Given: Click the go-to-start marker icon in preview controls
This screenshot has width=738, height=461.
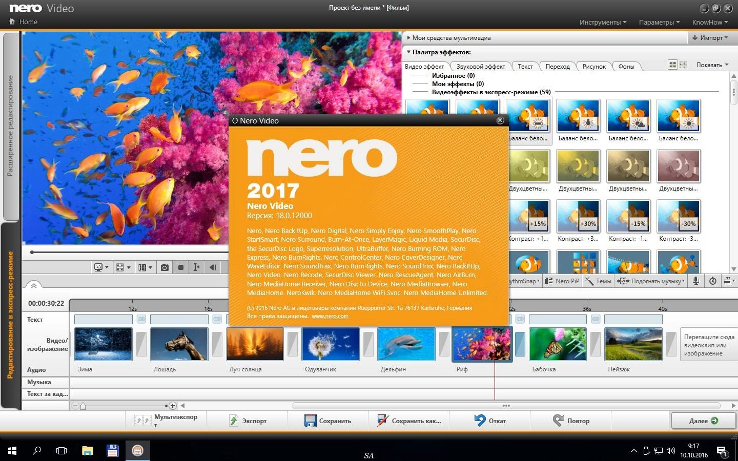Looking at the screenshot, I should [196, 267].
